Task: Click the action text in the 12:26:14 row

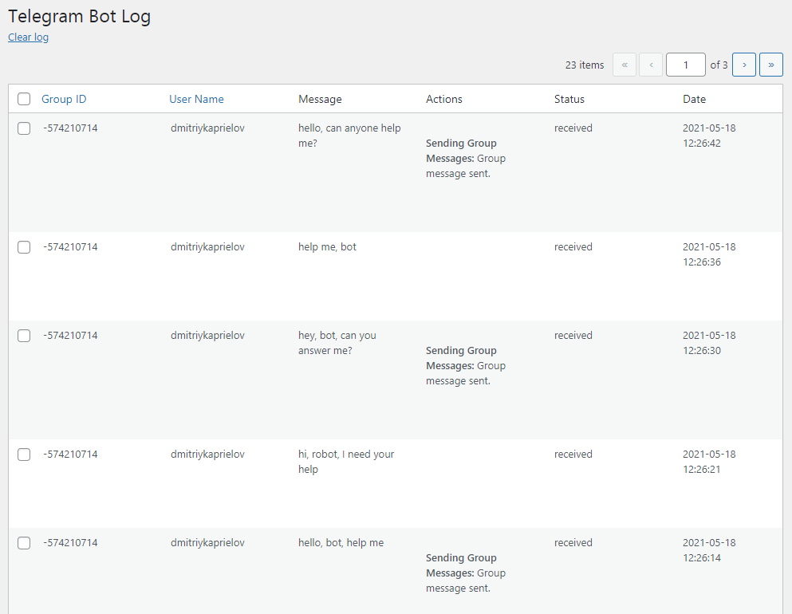Action: coord(466,573)
